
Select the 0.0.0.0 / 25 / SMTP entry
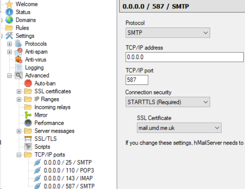(x=68, y=162)
